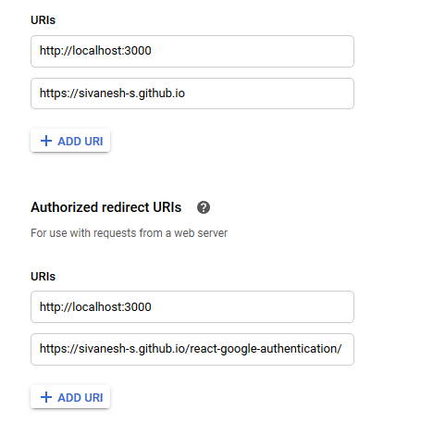Open help tooltip for Authorized redirect URIs
This screenshot has width=421, height=423.
(204, 207)
